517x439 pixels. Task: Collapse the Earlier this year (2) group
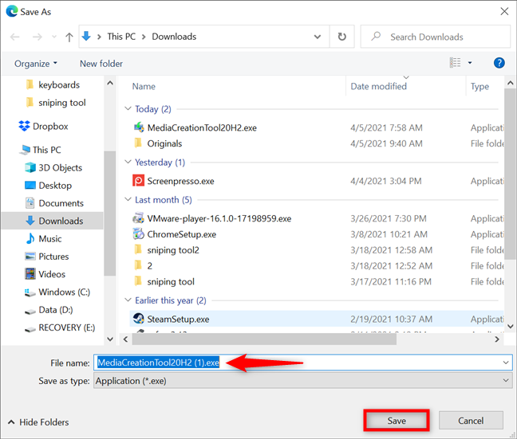(128, 300)
